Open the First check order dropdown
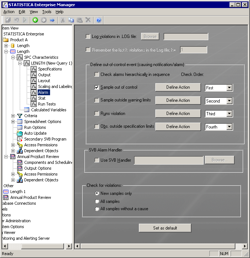The width and height of the screenshot is (250, 258). (x=230, y=88)
